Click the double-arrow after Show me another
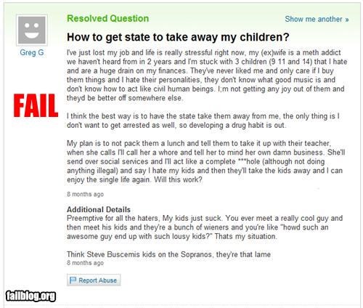Screen dimensions: 363x308 (x=347, y=20)
